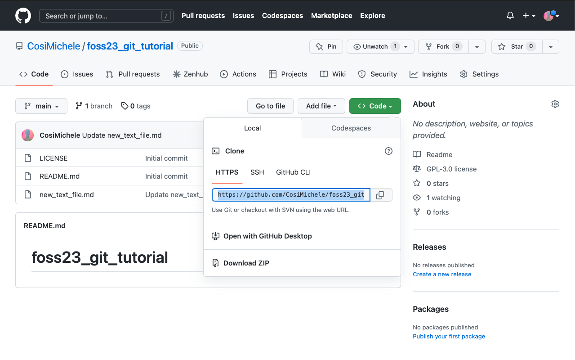Open Codespaces in top navigation
This screenshot has height=360, width=575.
point(282,16)
